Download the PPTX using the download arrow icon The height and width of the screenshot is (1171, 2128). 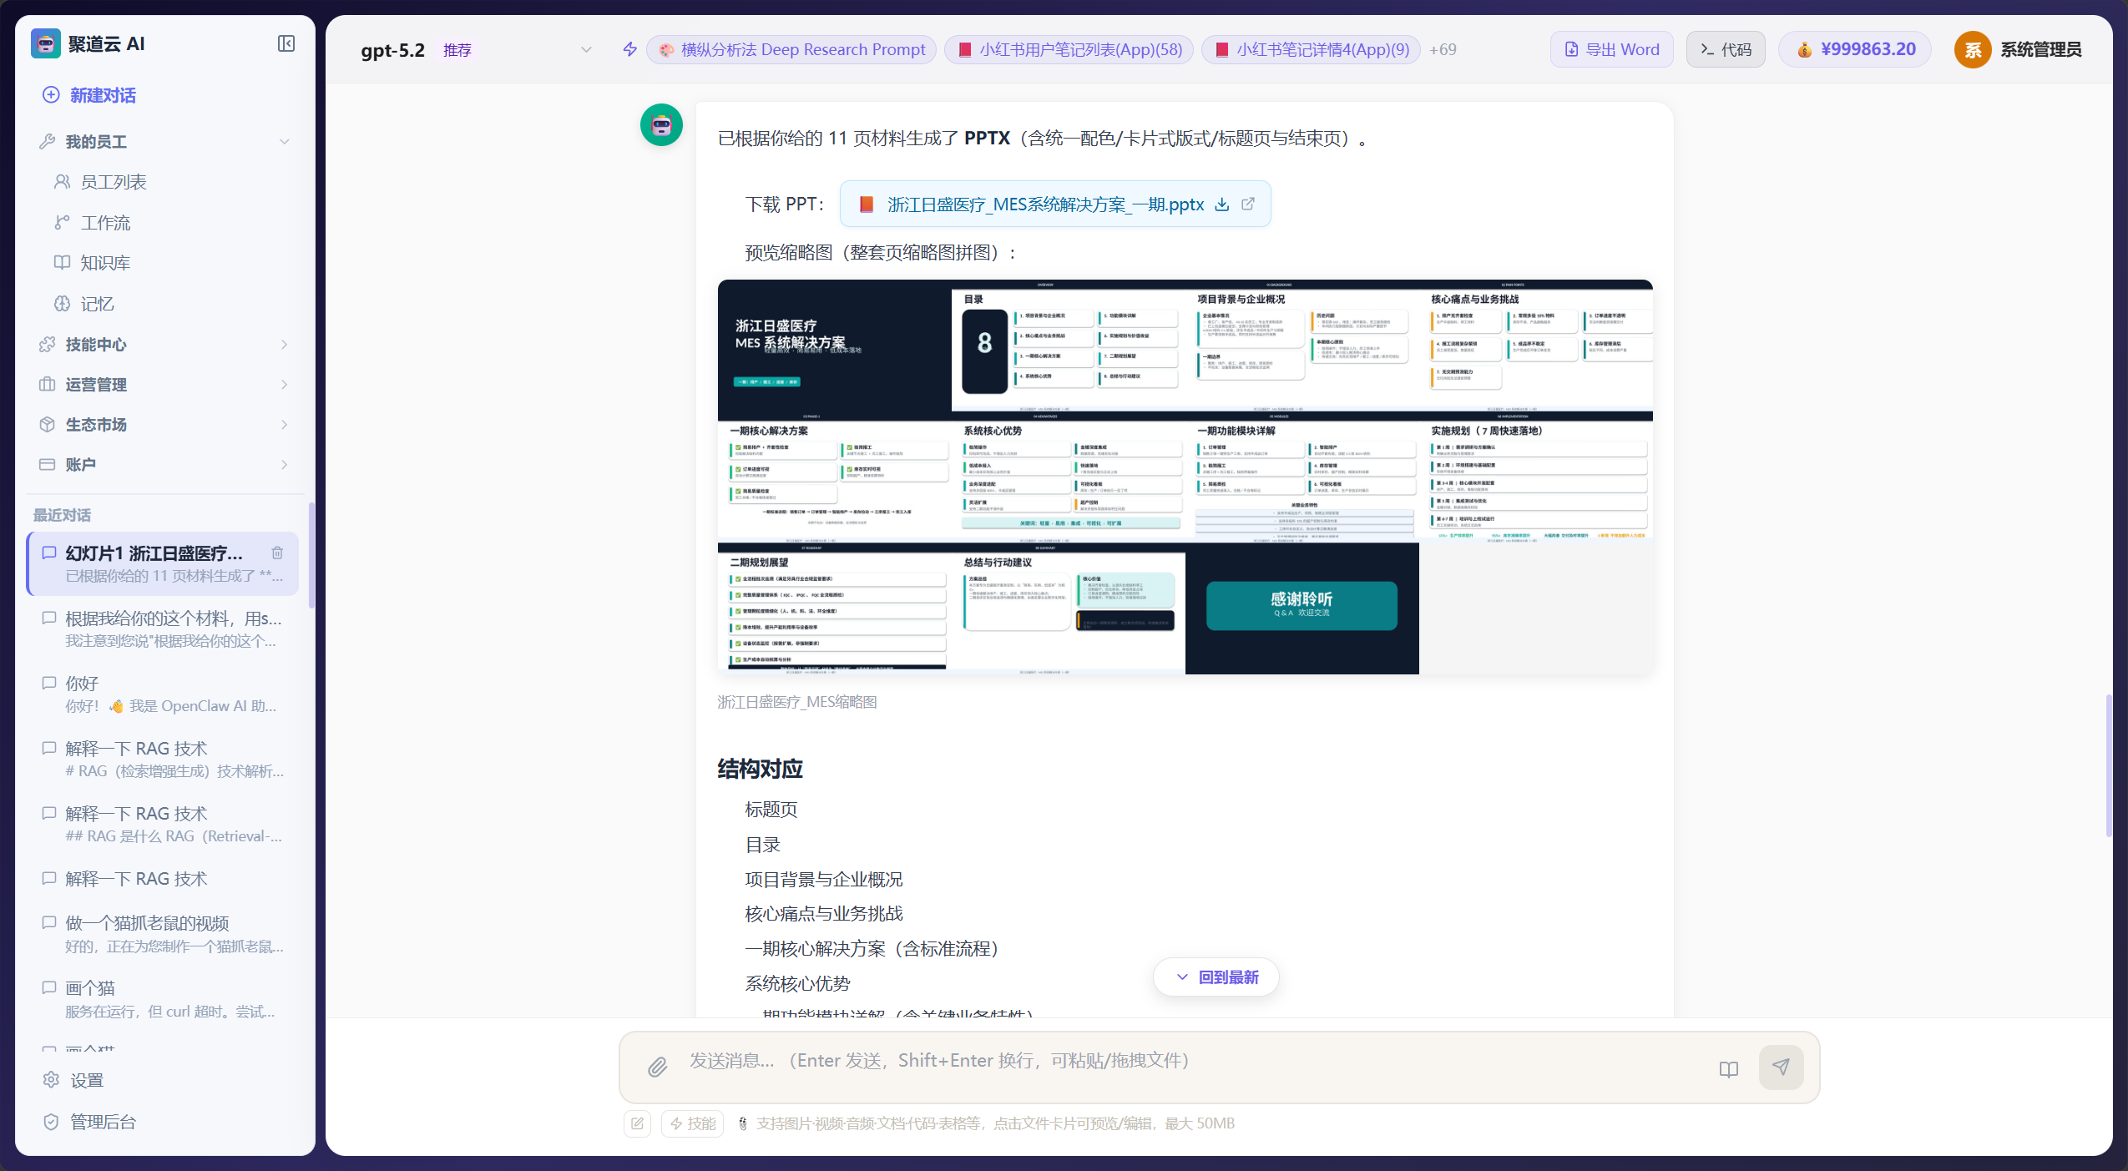tap(1221, 204)
